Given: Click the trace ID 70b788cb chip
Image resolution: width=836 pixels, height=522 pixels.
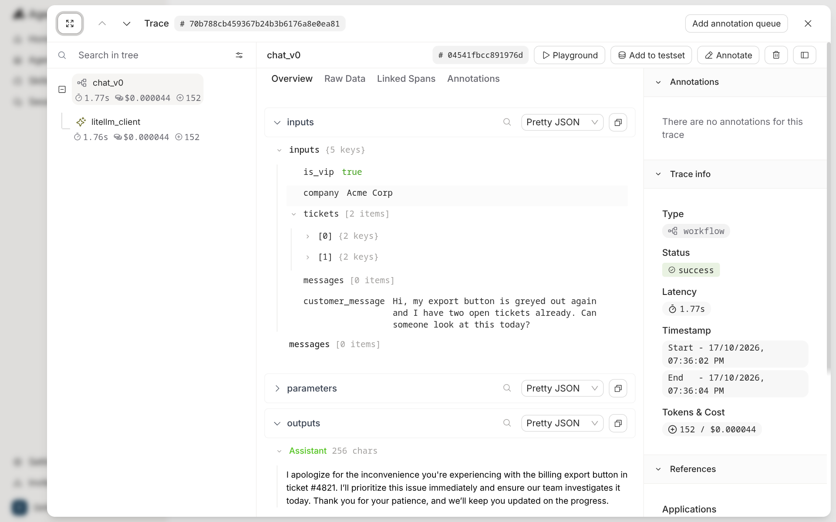Looking at the screenshot, I should click(260, 23).
